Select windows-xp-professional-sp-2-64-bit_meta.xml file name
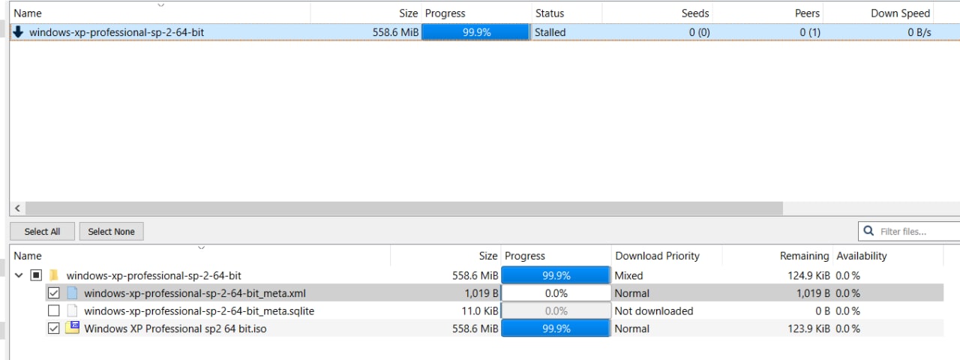Image resolution: width=960 pixels, height=360 pixels. coord(195,293)
